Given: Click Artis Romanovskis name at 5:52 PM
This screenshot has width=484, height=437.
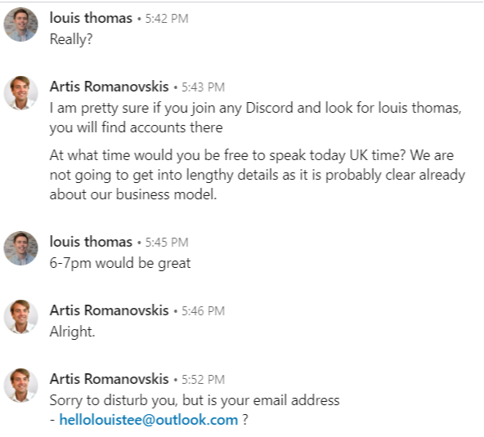Looking at the screenshot, I should point(110,379).
